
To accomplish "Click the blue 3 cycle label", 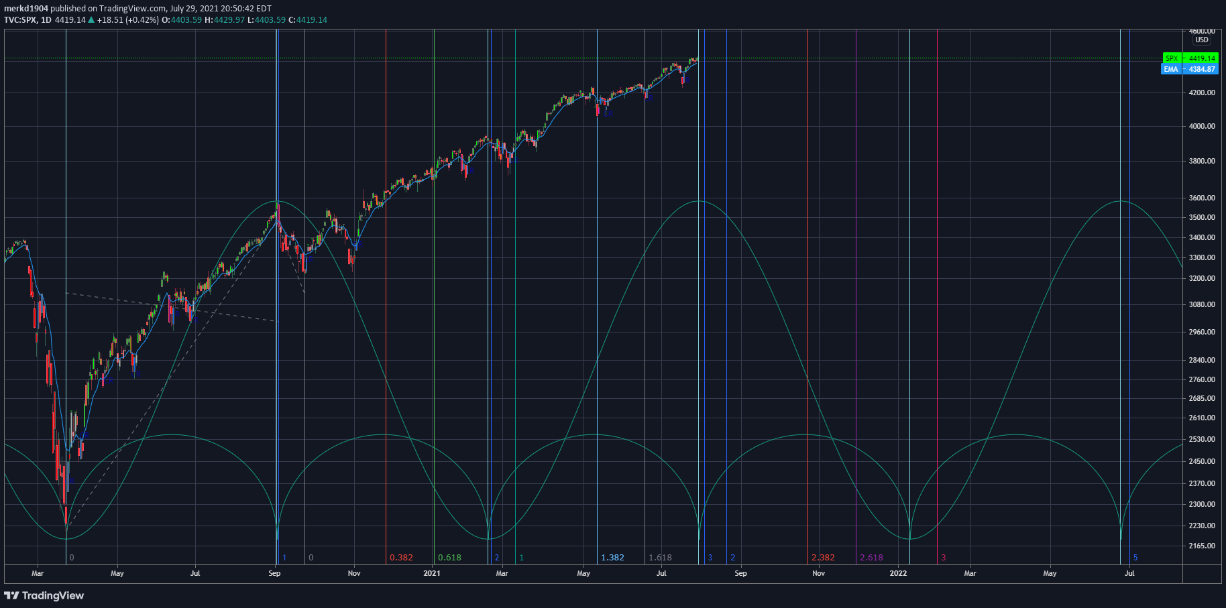I will pyautogui.click(x=710, y=558).
